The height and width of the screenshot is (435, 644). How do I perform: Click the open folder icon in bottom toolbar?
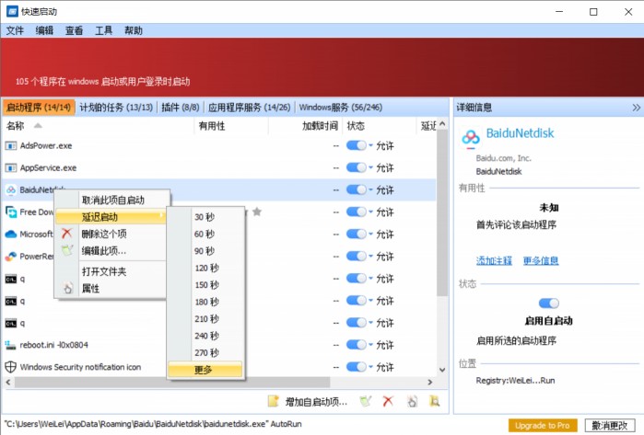coord(434,402)
